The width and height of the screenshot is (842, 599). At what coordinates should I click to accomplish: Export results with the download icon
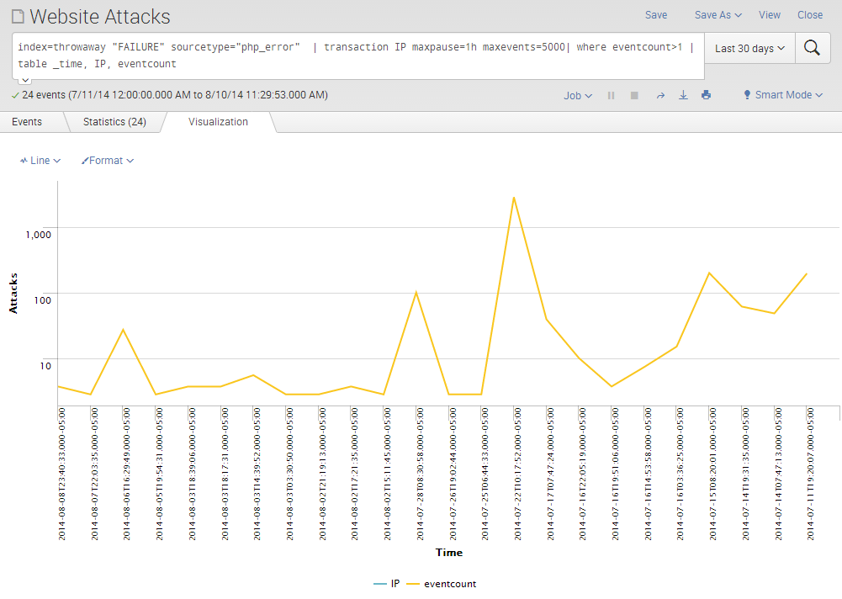pyautogui.click(x=683, y=96)
